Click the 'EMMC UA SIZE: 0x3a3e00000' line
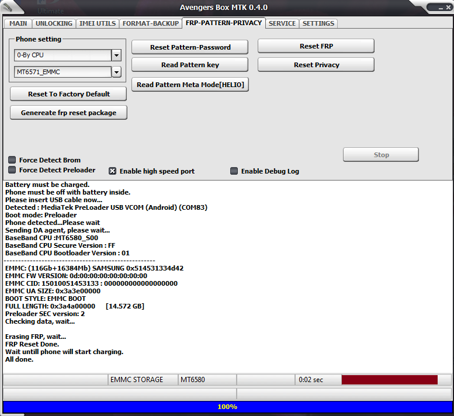This screenshot has width=454, height=416. 53,291
